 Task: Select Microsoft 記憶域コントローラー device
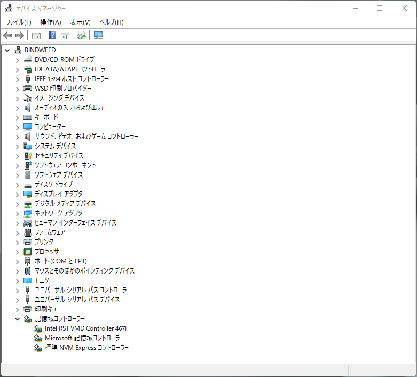[x=84, y=338]
